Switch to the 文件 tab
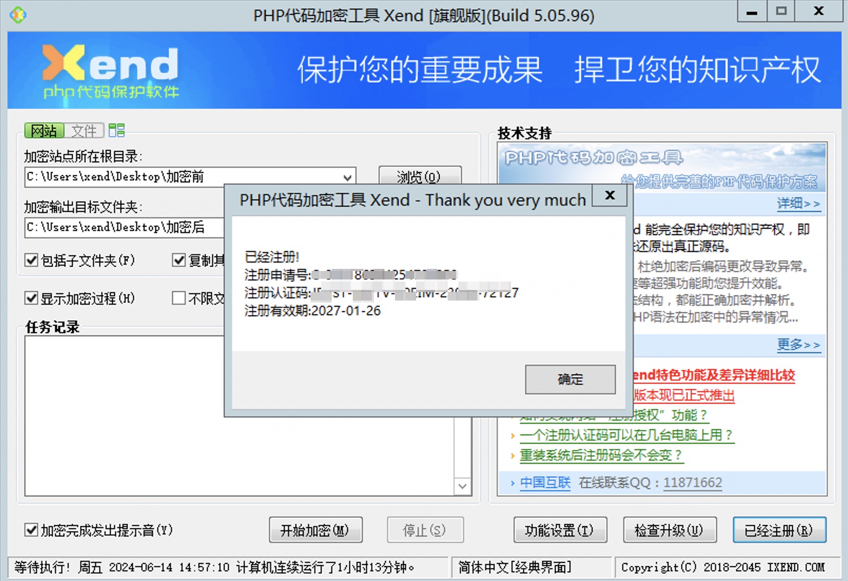The height and width of the screenshot is (581, 848). coord(84,130)
